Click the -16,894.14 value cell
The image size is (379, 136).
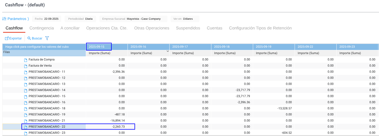click(118, 120)
